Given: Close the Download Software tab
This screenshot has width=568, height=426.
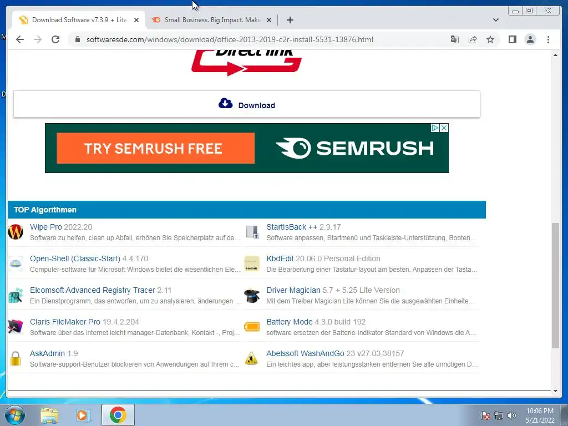Looking at the screenshot, I should click(136, 20).
